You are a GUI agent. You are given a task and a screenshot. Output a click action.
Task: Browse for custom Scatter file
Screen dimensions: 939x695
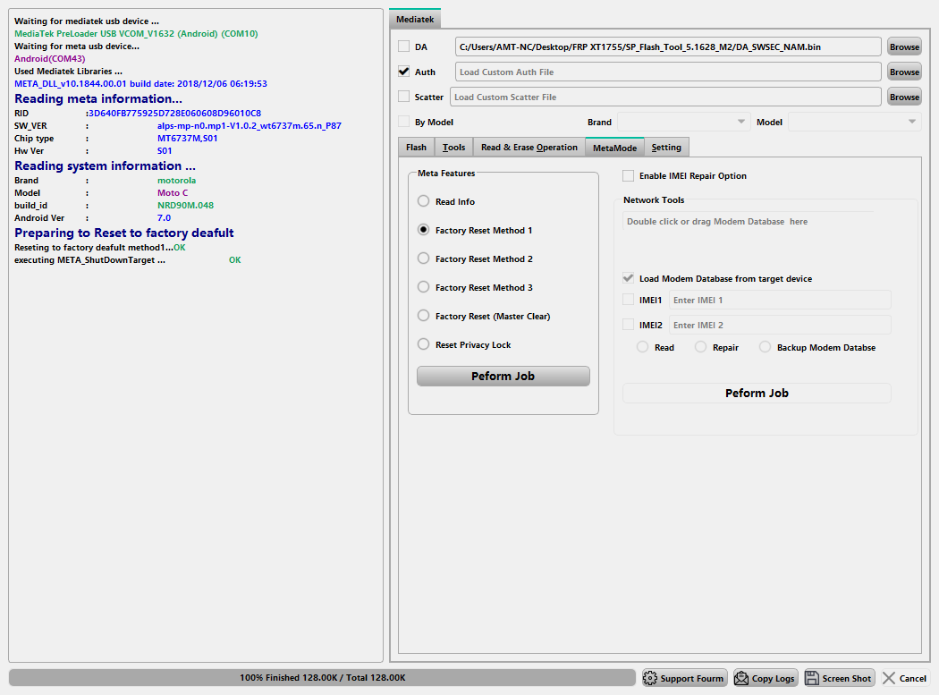904,97
